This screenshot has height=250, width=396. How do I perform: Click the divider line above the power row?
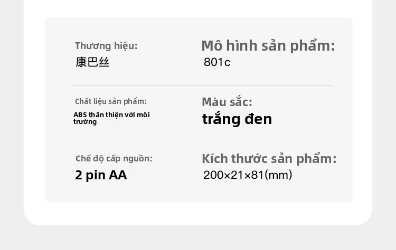pyautogui.click(x=202, y=140)
